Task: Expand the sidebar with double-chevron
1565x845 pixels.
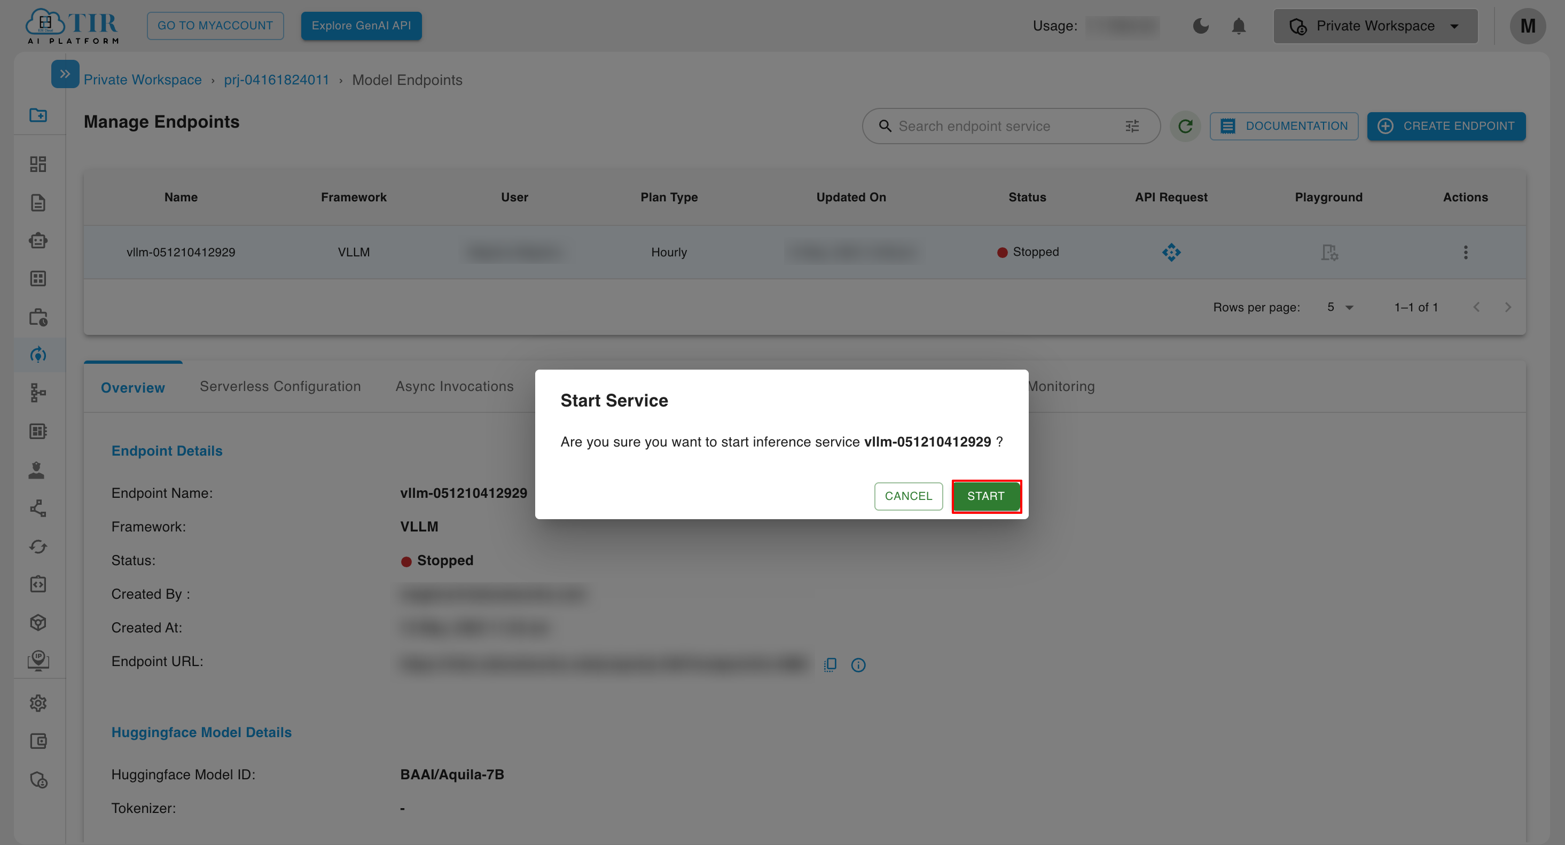Action: tap(65, 74)
